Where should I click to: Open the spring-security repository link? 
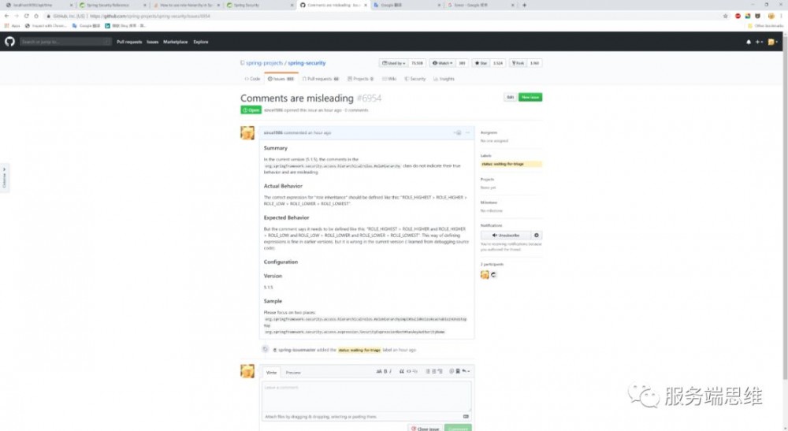pos(307,63)
